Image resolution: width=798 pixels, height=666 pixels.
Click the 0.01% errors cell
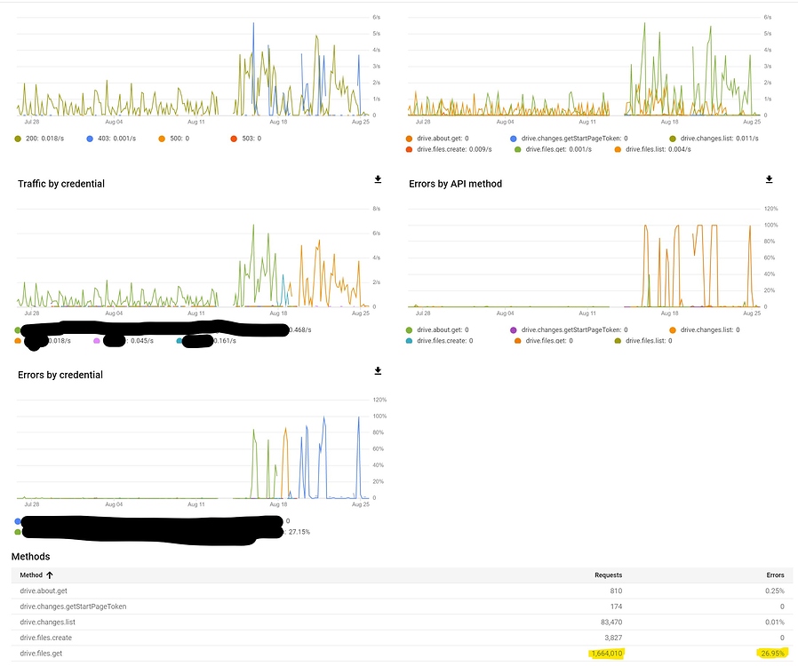pos(775,622)
